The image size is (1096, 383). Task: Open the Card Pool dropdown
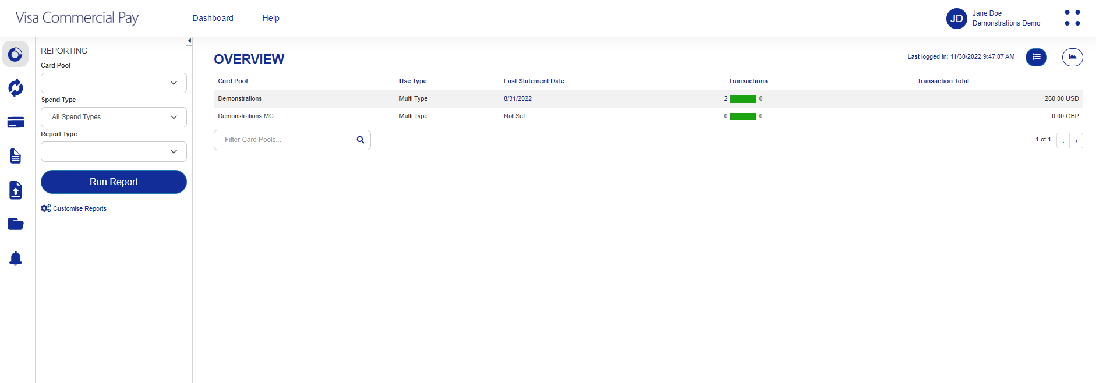(x=114, y=83)
